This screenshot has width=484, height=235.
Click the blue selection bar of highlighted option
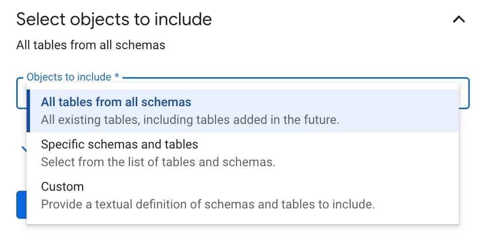pyautogui.click(x=28, y=111)
